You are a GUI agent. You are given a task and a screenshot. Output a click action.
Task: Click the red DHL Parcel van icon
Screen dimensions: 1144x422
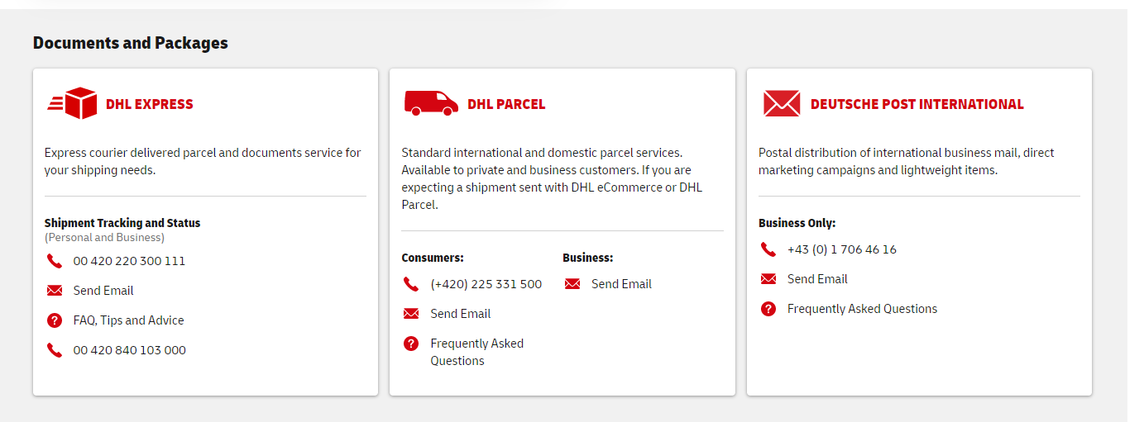(431, 103)
